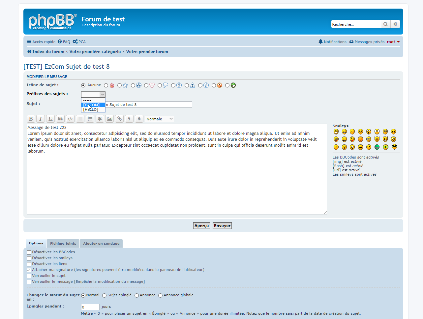Screen dimensions: 423x319
Task: Enable 'Désactiver les BBCodes' checkbox
Action: tap(29, 252)
